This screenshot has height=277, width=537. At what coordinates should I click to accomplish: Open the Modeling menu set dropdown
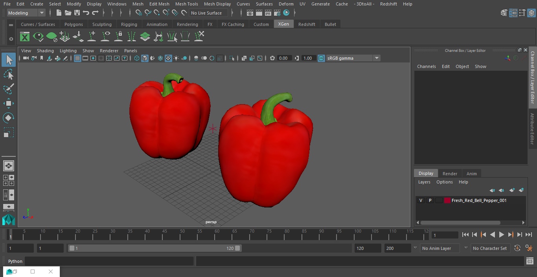(26, 13)
